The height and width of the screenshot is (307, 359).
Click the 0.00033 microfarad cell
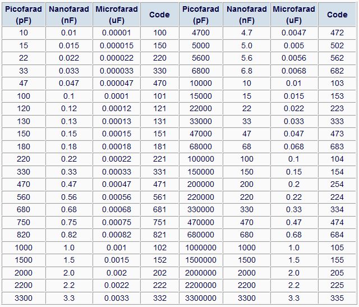coord(116,172)
